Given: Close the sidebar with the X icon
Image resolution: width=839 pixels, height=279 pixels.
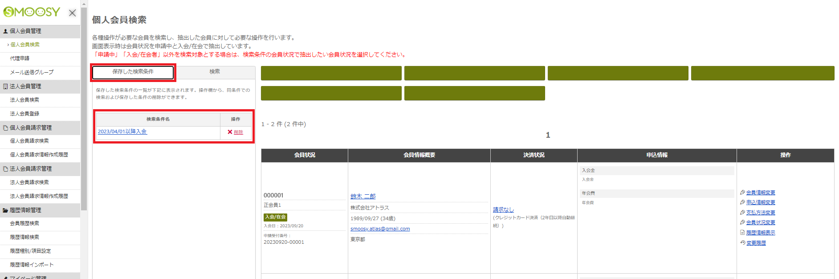Looking at the screenshot, I should pyautogui.click(x=72, y=13).
